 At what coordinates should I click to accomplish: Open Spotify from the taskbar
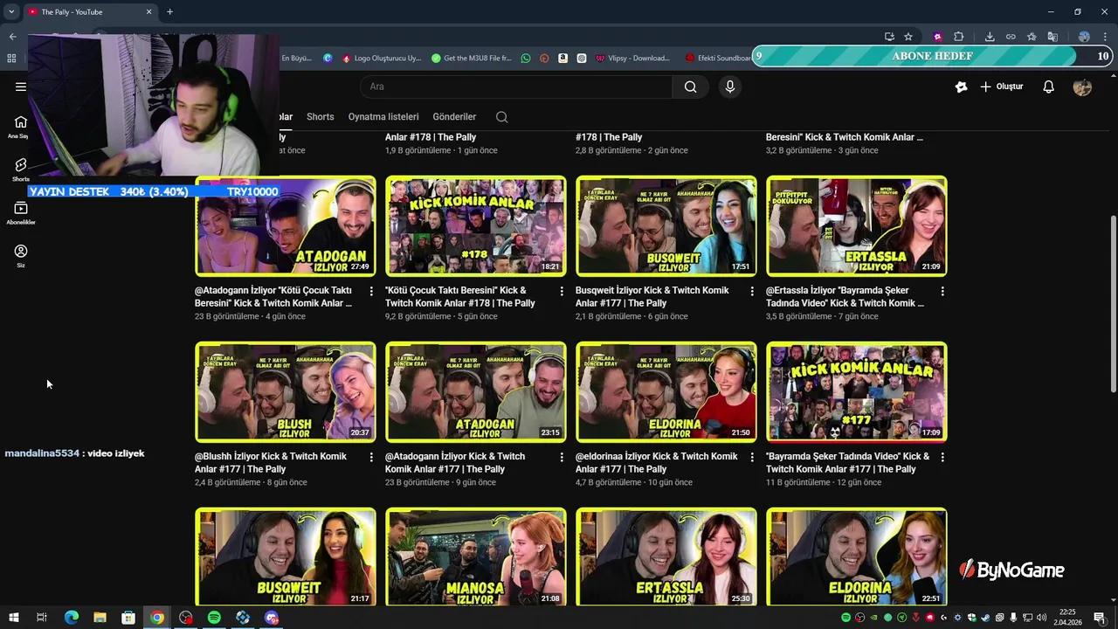[214, 618]
